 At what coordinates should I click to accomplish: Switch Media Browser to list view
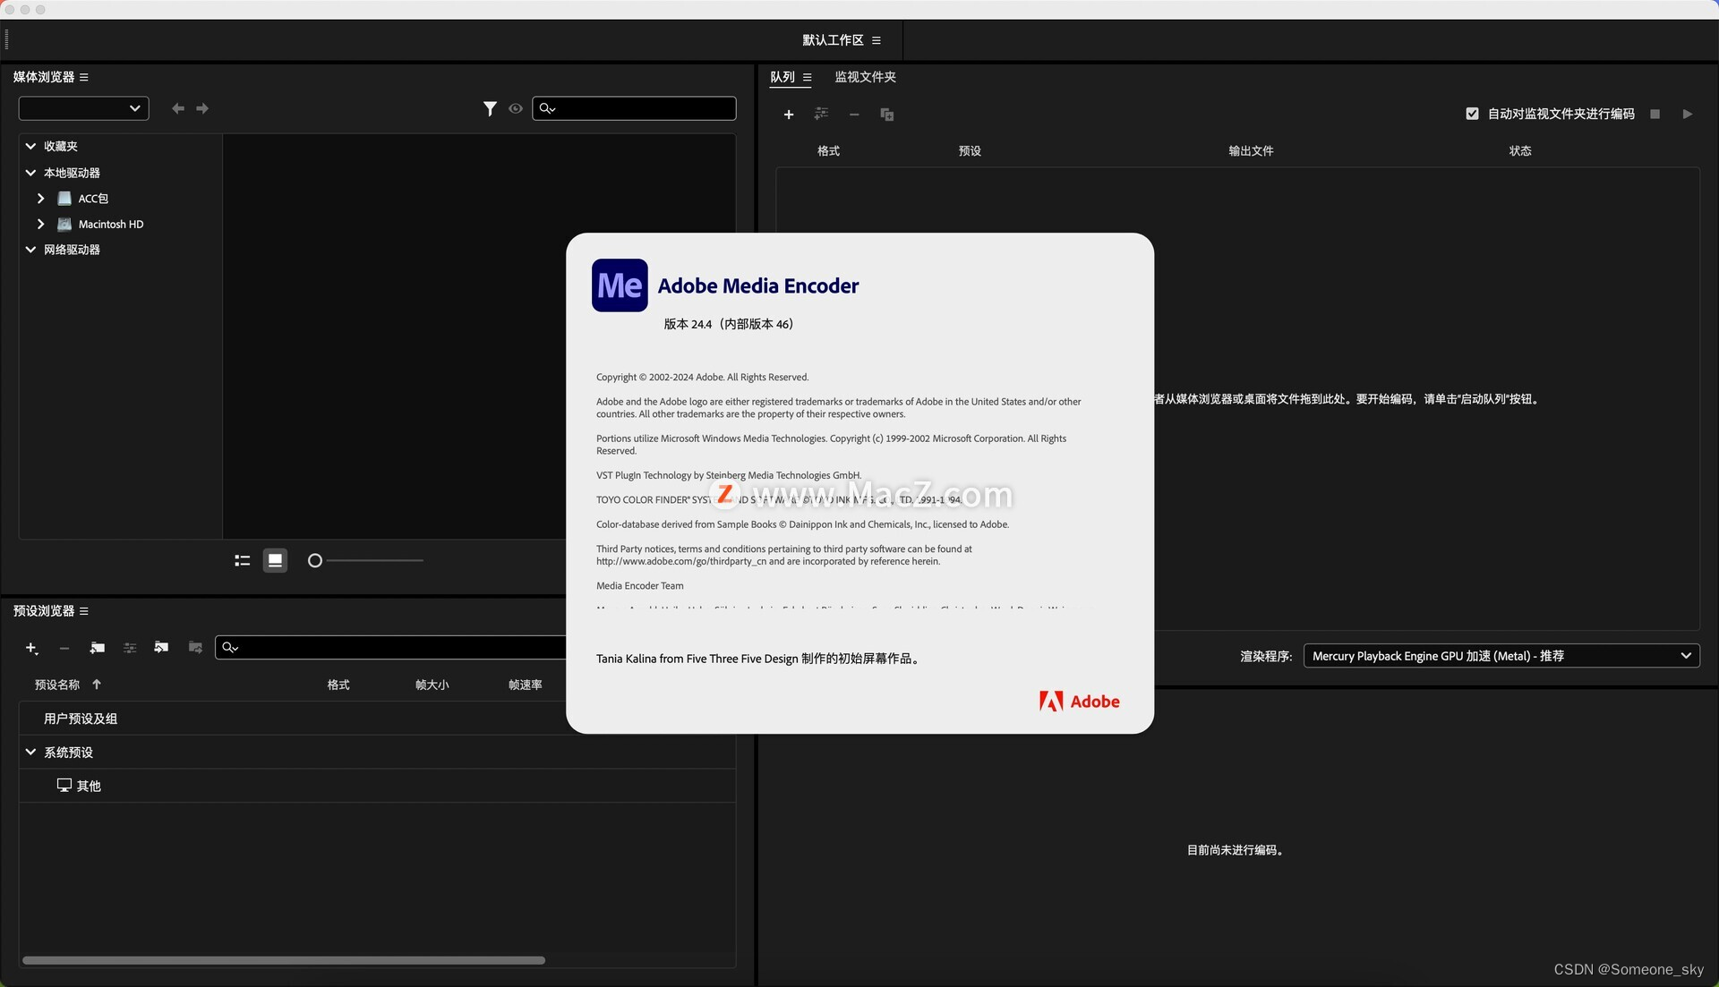click(x=242, y=561)
